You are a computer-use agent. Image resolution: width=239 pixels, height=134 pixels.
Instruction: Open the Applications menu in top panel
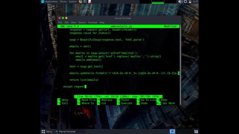pyautogui.click(x=52, y=1)
